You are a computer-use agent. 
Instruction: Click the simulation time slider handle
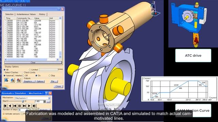[23, 101]
